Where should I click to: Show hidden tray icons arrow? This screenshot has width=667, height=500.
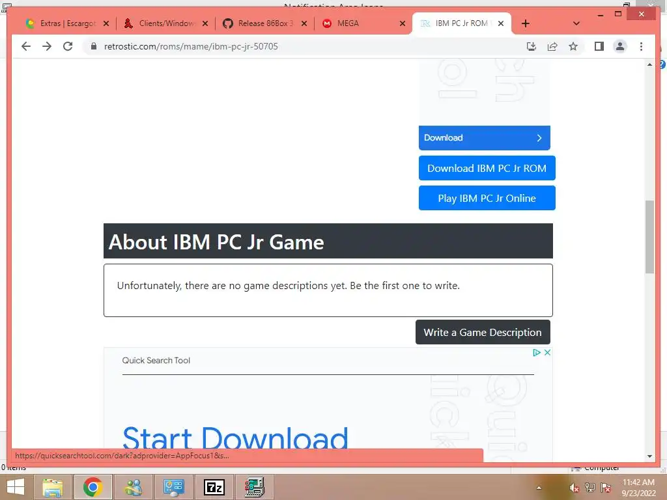coord(539,488)
